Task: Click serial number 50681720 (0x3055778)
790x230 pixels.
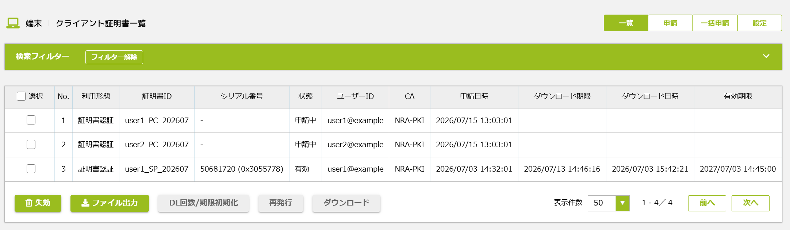Action: click(x=242, y=169)
